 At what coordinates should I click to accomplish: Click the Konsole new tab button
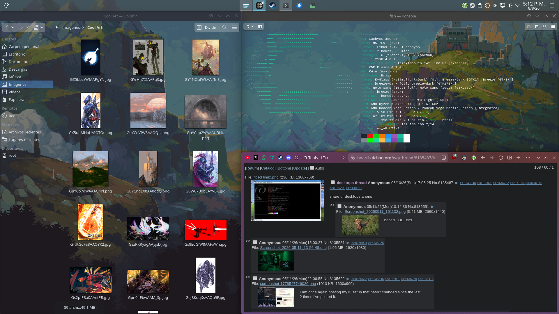point(247,26)
